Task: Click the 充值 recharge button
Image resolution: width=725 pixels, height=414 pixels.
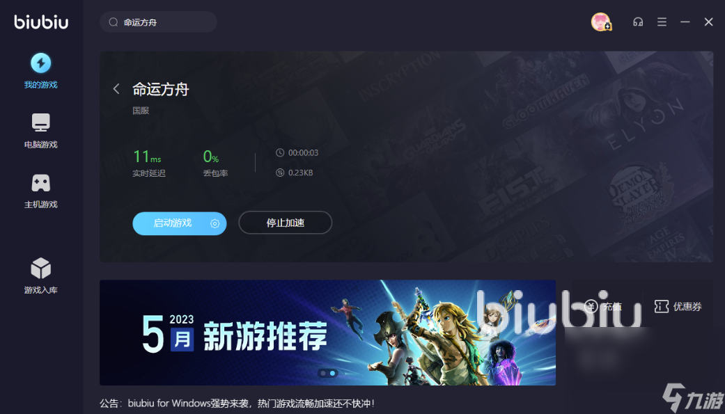Action: (x=603, y=306)
